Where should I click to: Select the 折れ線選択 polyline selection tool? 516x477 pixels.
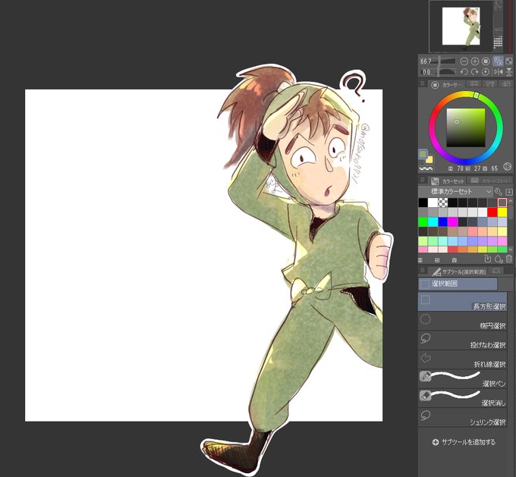tap(462, 359)
